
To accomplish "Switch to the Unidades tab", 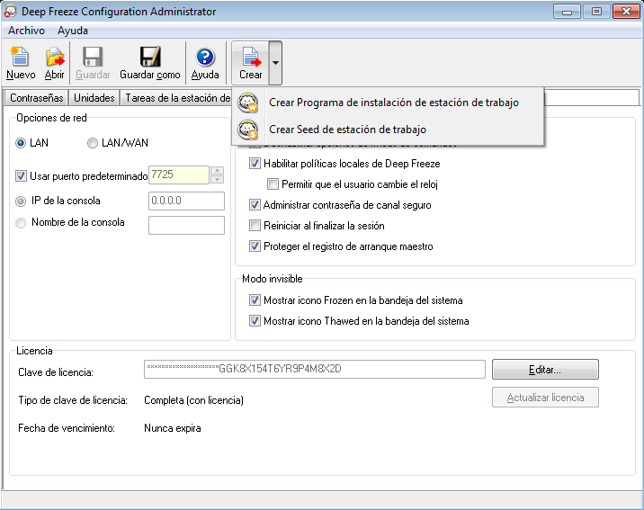I will pyautogui.click(x=94, y=98).
